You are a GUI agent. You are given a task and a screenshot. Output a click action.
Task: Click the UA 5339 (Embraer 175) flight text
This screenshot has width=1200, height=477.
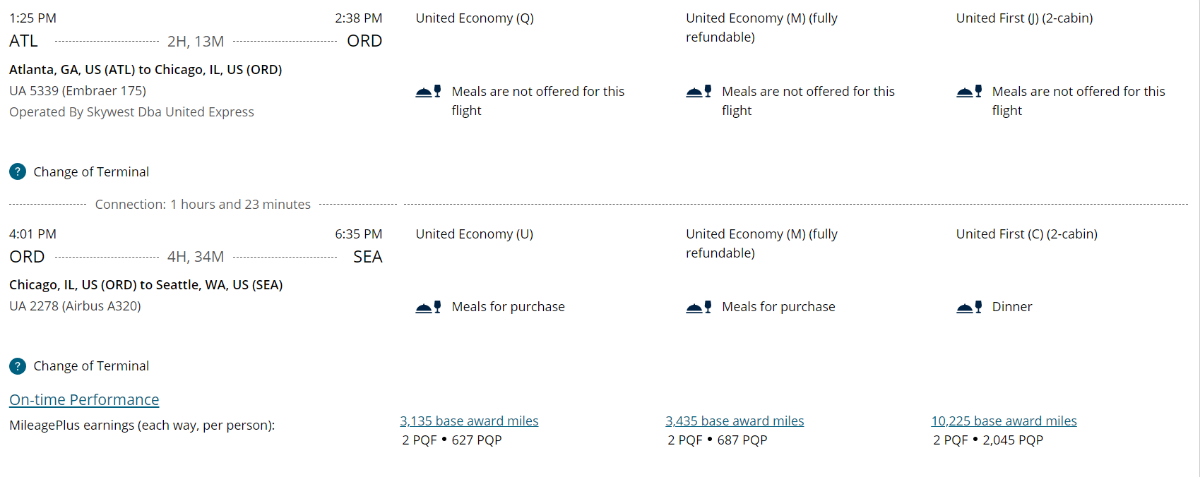point(78,90)
